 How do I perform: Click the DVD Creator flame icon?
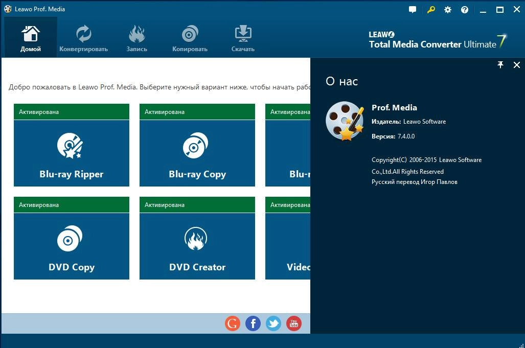(196, 239)
